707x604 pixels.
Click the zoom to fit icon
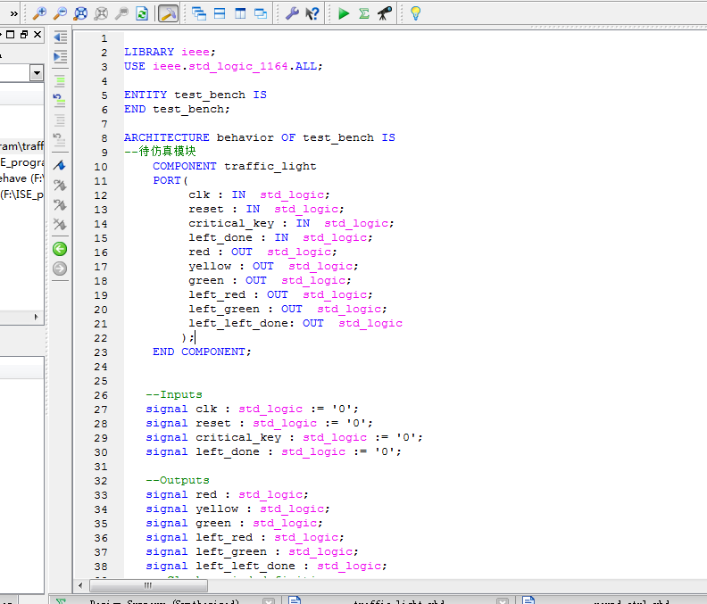(x=80, y=13)
